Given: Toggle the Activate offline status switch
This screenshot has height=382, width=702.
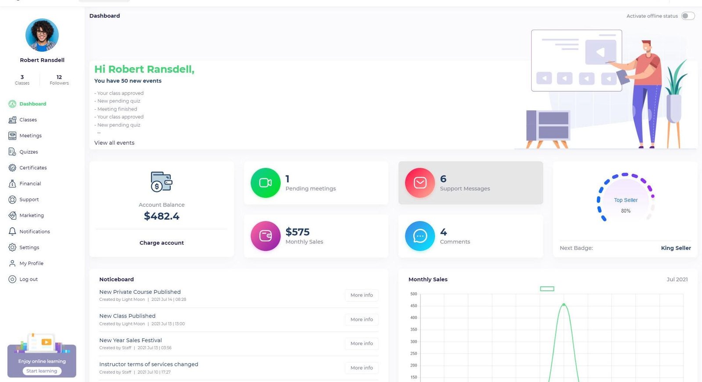Looking at the screenshot, I should click(x=688, y=16).
